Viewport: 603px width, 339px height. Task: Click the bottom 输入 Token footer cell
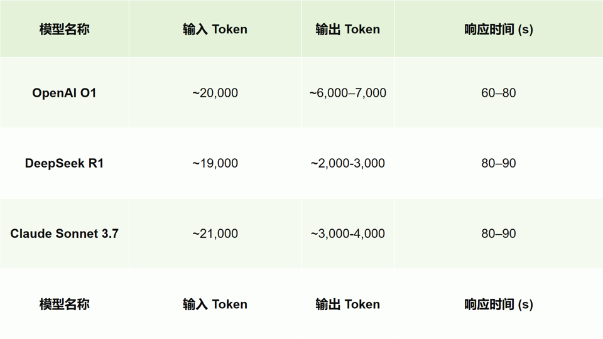tap(215, 304)
